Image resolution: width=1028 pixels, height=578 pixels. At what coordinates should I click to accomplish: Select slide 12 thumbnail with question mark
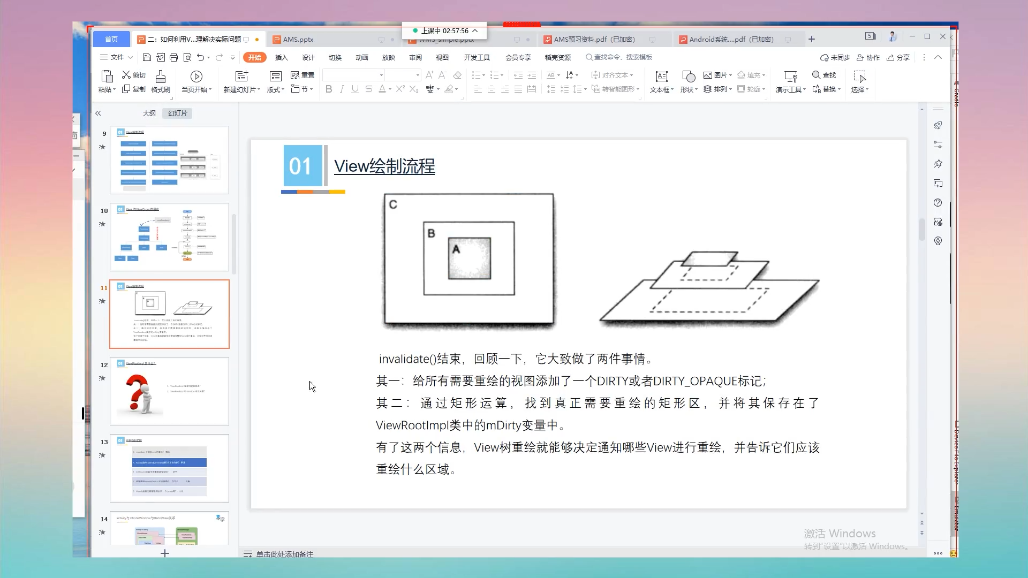pyautogui.click(x=169, y=391)
